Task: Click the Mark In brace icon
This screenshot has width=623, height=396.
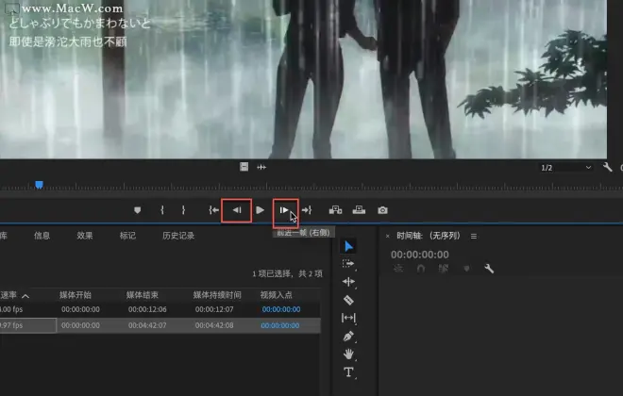Action: [x=162, y=210]
